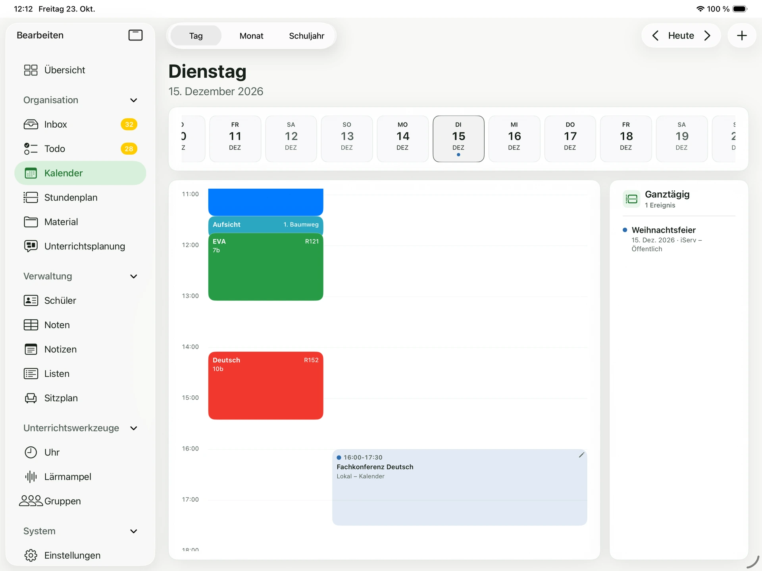Click the 16:00-17:30 time label
The image size is (762, 571).
pos(363,458)
